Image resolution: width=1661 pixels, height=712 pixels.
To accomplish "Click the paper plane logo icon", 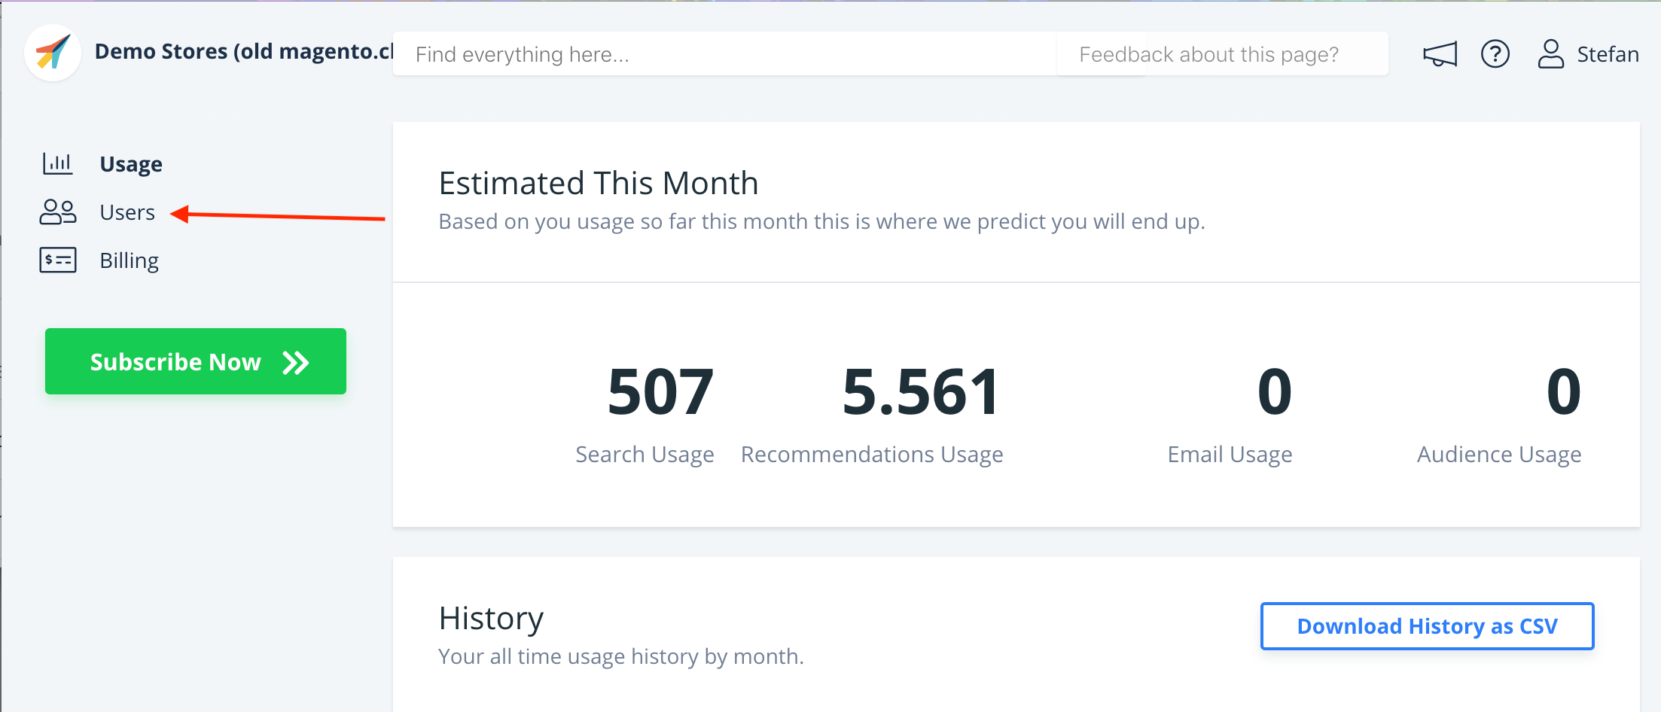I will tap(53, 53).
